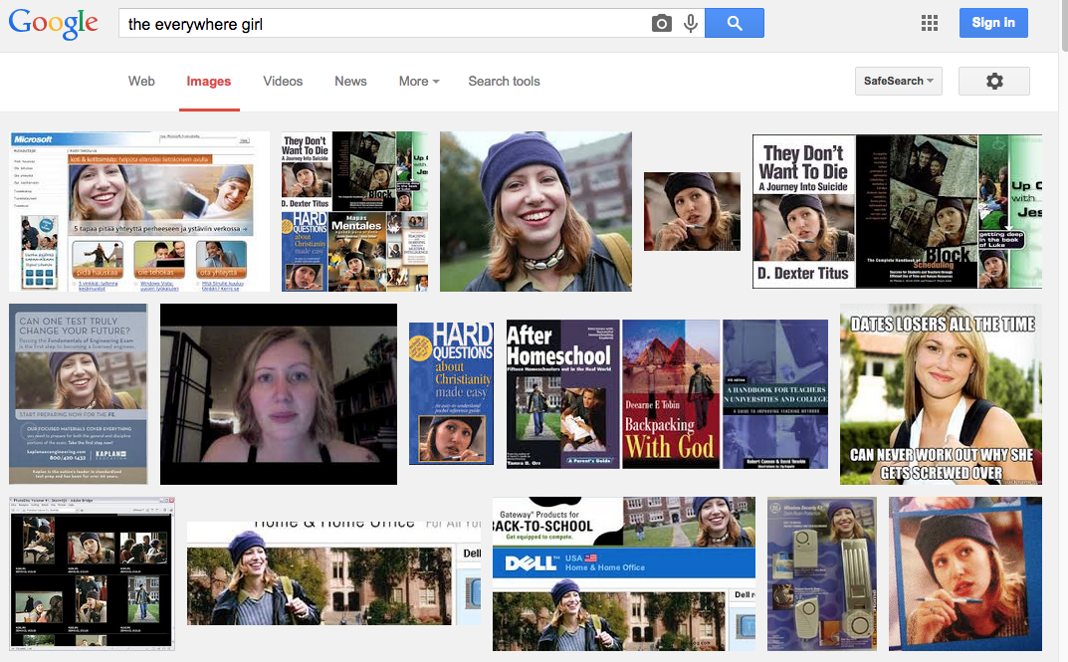Start voice search with microphone icon
This screenshot has width=1068, height=662.
[691, 24]
